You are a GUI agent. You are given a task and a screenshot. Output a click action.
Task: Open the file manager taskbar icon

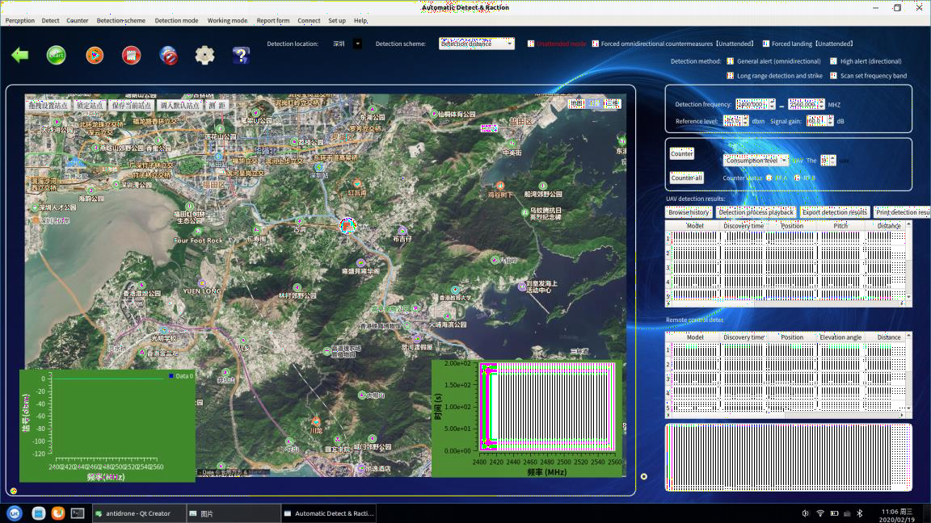(x=39, y=513)
